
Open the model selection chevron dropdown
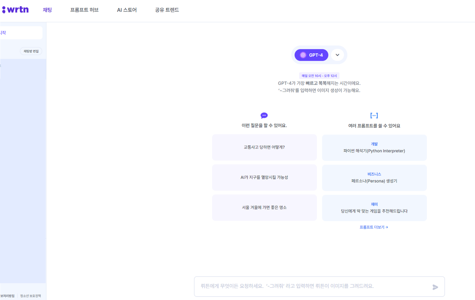pos(337,55)
